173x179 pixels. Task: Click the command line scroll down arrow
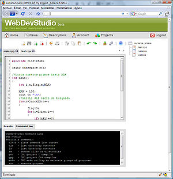click(x=122, y=163)
